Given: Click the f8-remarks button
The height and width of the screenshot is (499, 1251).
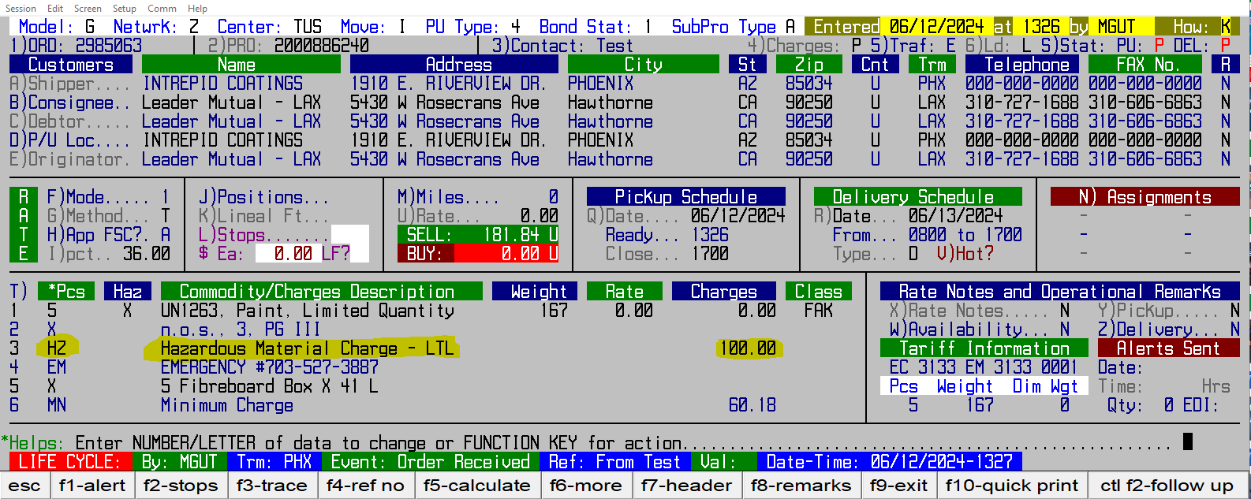Looking at the screenshot, I should coord(801,486).
